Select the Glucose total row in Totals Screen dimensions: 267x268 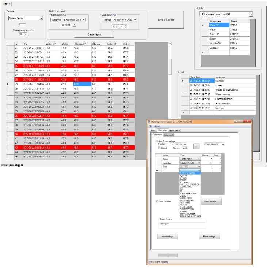click(x=225, y=48)
